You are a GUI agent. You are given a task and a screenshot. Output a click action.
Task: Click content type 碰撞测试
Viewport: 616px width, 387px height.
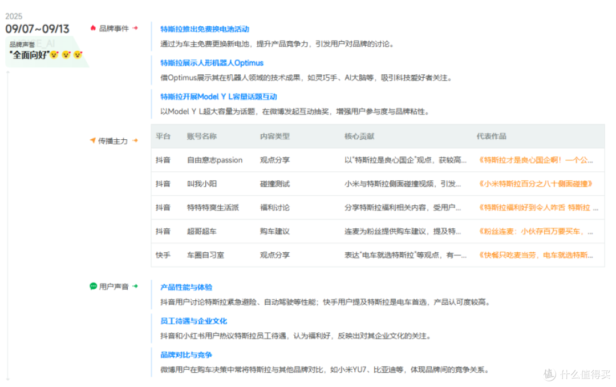(x=274, y=184)
